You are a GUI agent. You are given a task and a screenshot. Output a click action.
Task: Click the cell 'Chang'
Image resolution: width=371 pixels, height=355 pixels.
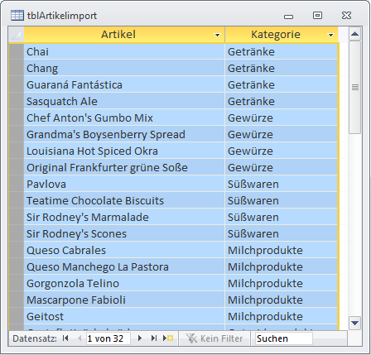[124, 68]
